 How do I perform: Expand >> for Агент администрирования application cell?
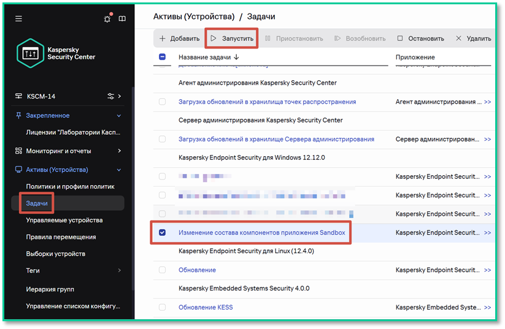(488, 102)
